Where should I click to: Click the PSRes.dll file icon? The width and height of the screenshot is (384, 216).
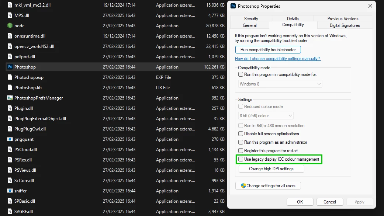(x=10, y=160)
